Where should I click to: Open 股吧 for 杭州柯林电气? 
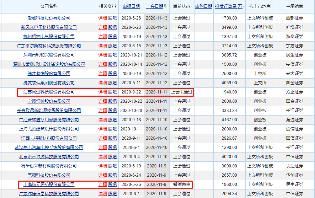click(x=112, y=37)
